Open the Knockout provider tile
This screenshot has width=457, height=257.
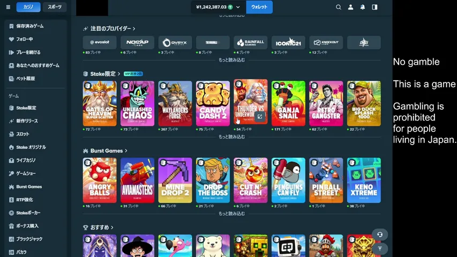tap(326, 42)
